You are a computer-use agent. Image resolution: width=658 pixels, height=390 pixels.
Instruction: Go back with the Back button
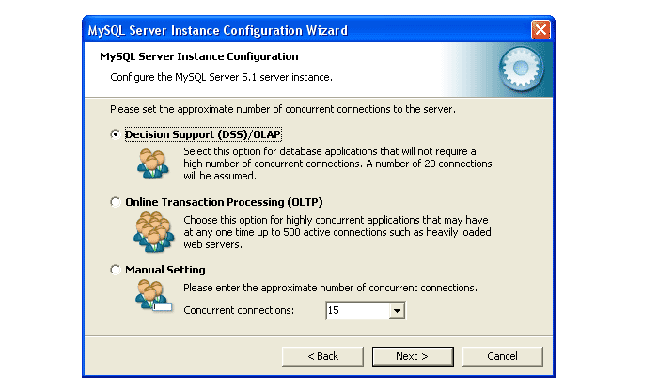(322, 356)
